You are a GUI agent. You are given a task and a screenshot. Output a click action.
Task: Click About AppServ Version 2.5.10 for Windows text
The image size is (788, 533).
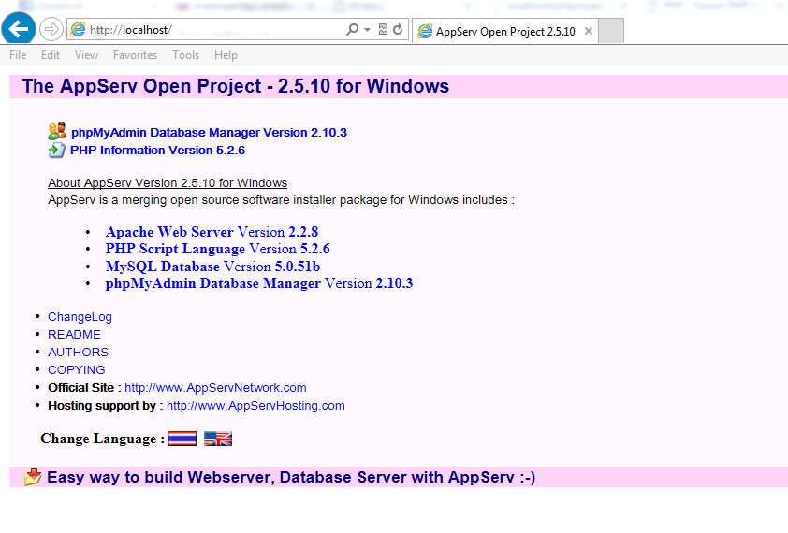click(x=168, y=183)
